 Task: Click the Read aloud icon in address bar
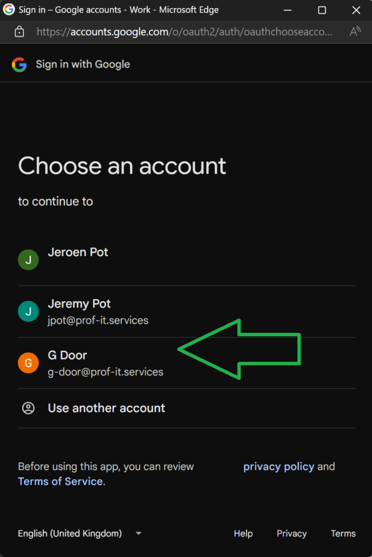[355, 32]
